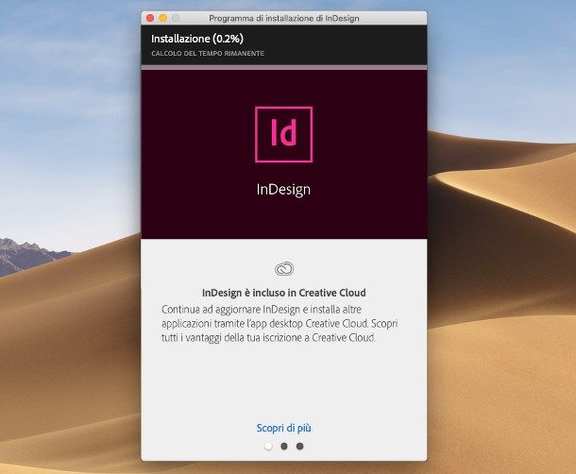Select the third slide pagination dot

click(x=299, y=446)
